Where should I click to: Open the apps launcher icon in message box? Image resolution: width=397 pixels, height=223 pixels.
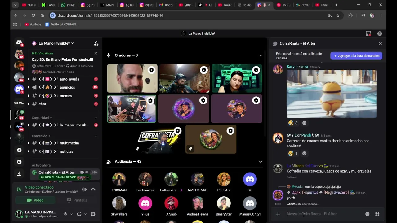point(377,214)
